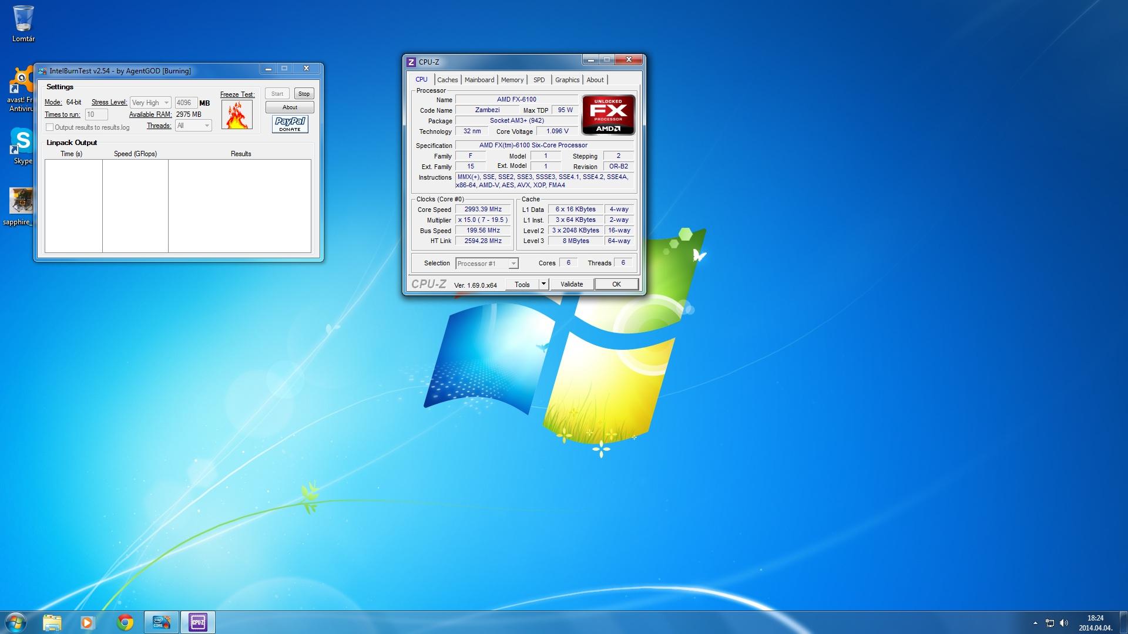Click the disabled Start button
The image size is (1128, 634).
[x=277, y=94]
